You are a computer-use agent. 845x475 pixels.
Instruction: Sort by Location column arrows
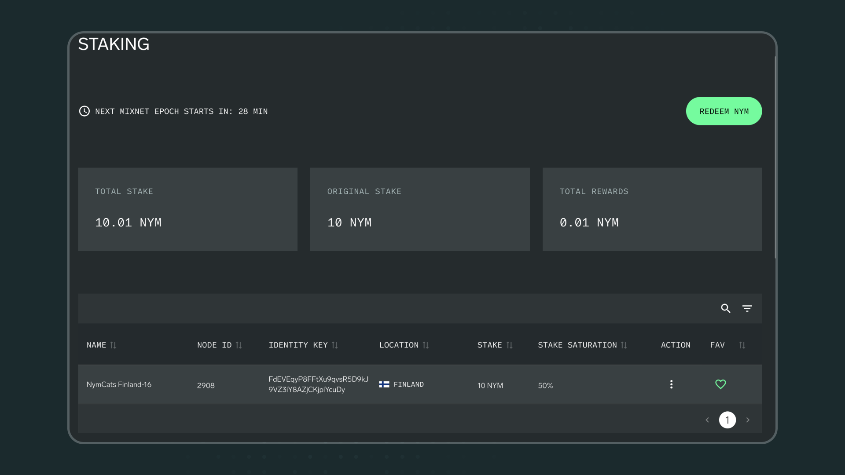click(426, 345)
